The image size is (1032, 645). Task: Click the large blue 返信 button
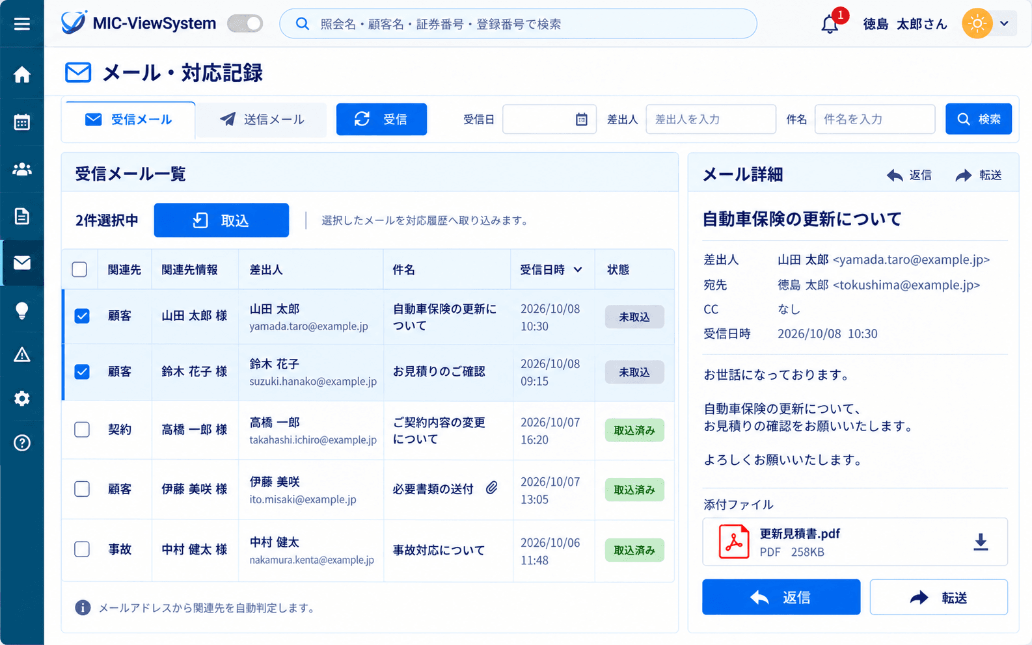click(781, 597)
